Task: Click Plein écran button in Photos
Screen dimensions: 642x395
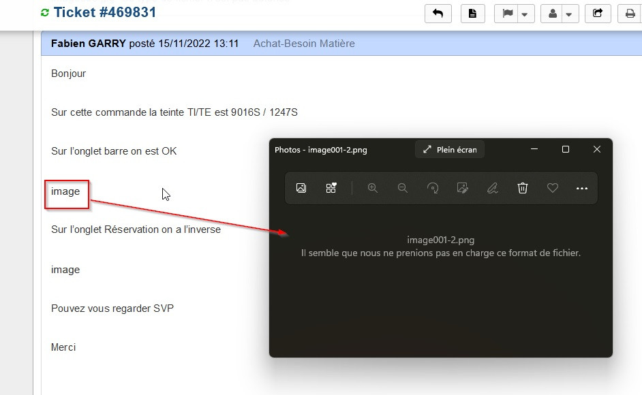Action: (x=450, y=150)
